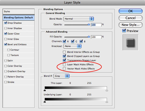Click the black slider triangle under This Layer

pyautogui.click(x=45, y=90)
